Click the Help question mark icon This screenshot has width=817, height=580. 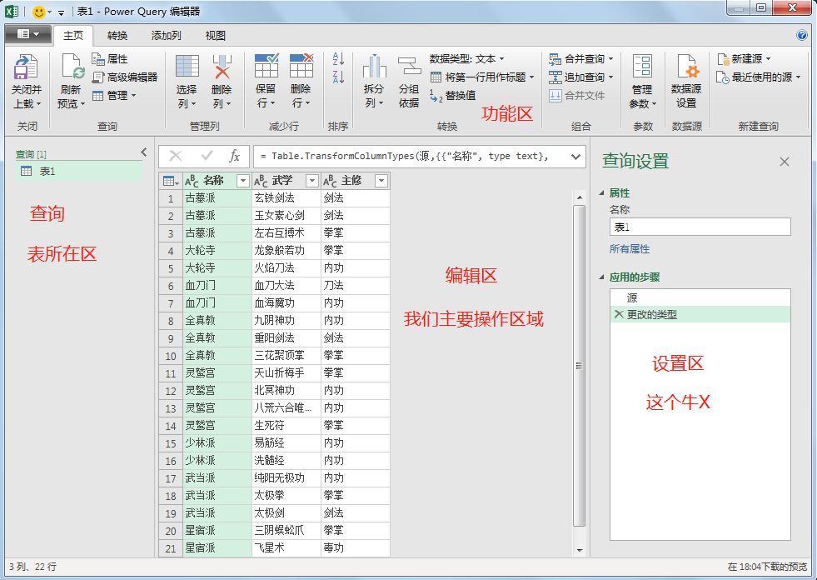pyautogui.click(x=802, y=35)
